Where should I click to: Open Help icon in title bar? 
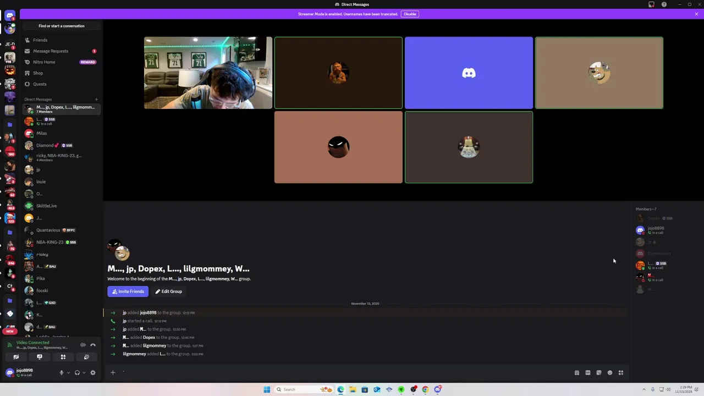pyautogui.click(x=664, y=4)
